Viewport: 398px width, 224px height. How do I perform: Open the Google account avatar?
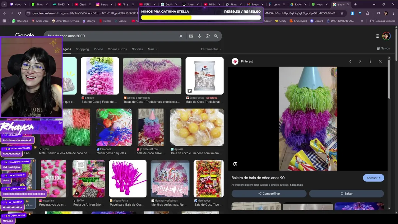pyautogui.click(x=386, y=36)
